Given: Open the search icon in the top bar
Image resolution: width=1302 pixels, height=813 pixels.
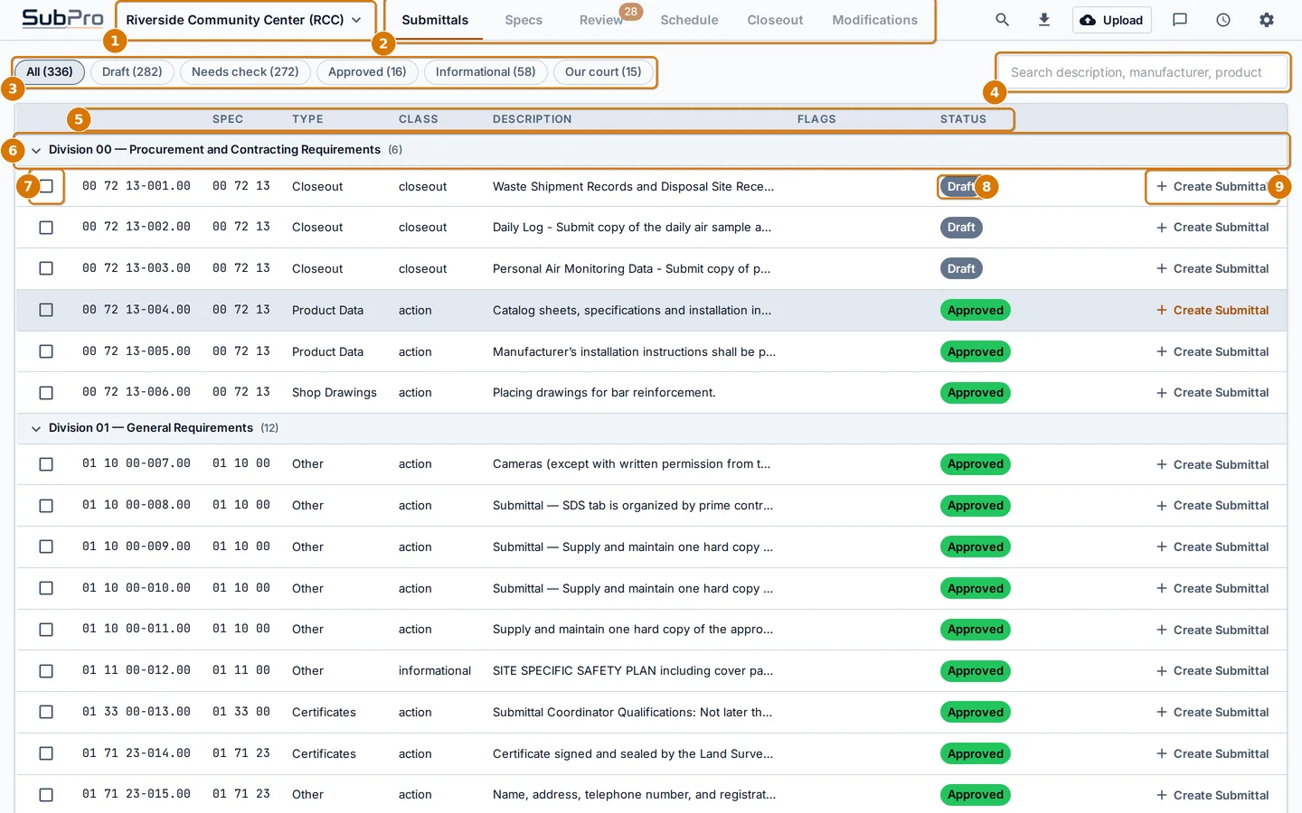Looking at the screenshot, I should pyautogui.click(x=1002, y=19).
